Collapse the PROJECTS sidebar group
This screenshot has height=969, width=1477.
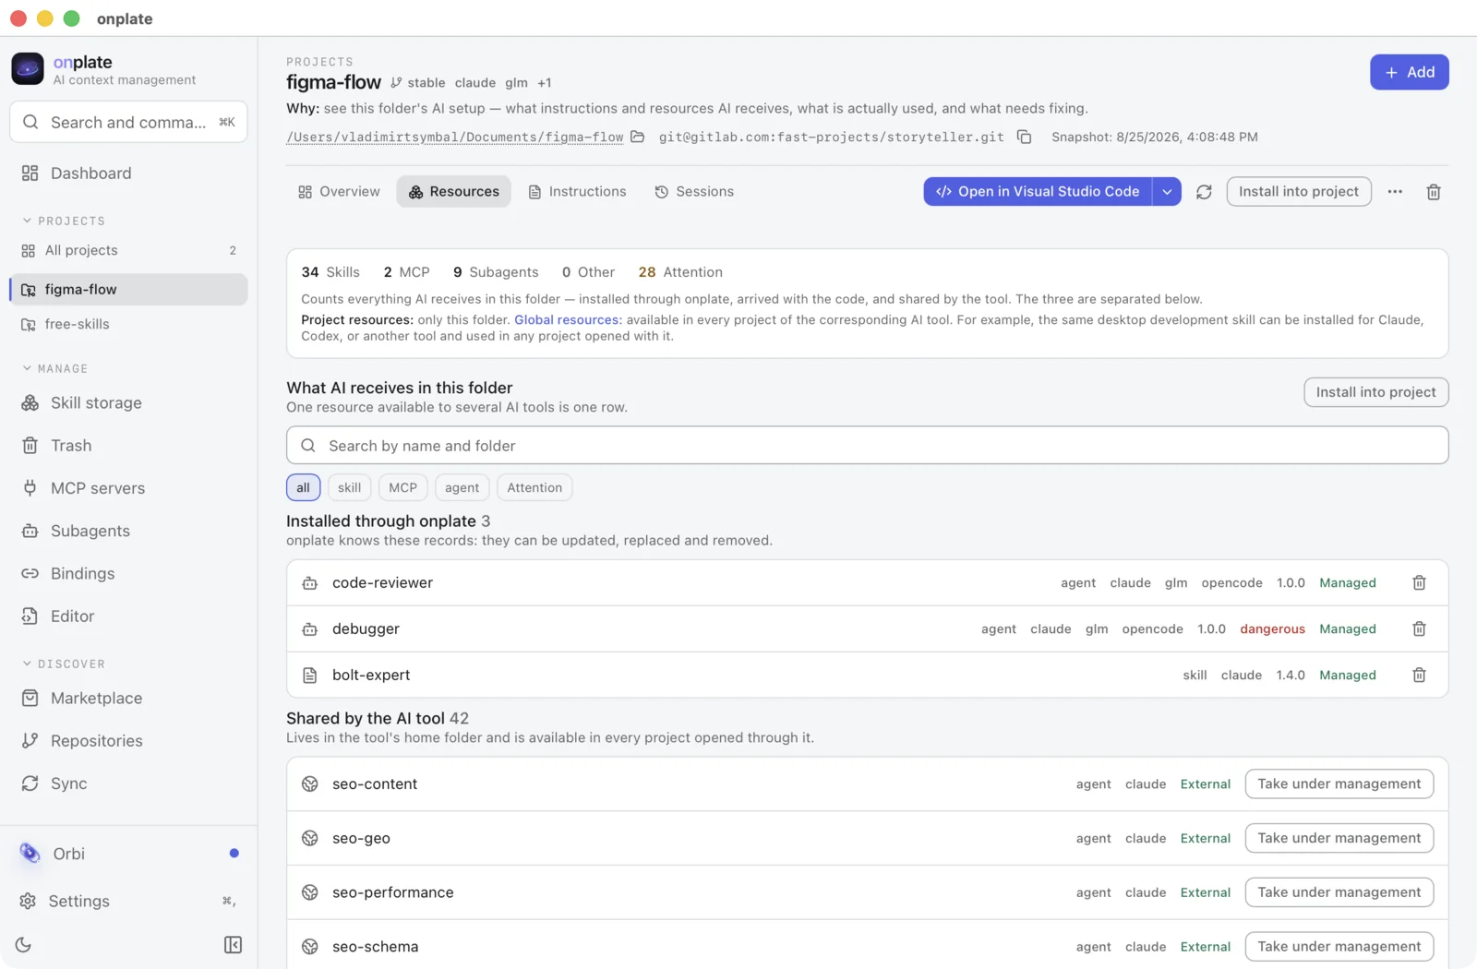pyautogui.click(x=64, y=221)
